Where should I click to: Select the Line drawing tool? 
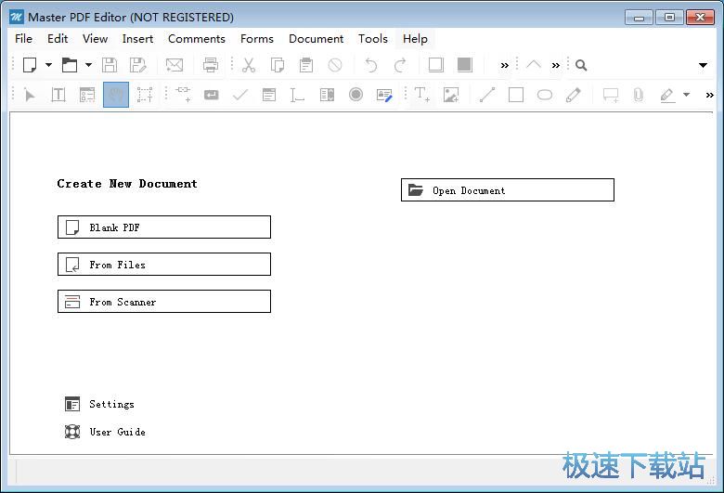(487, 95)
